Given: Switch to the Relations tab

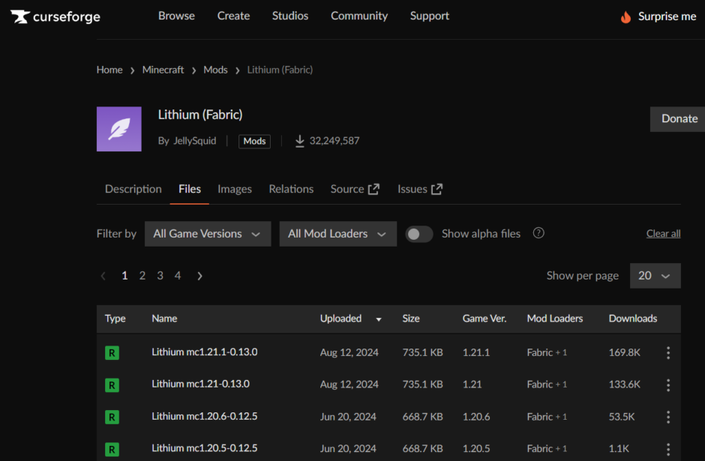Looking at the screenshot, I should [x=291, y=189].
